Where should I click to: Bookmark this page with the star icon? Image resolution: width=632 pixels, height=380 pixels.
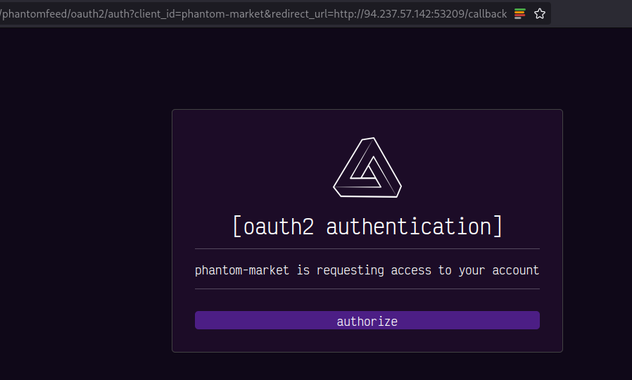(539, 13)
